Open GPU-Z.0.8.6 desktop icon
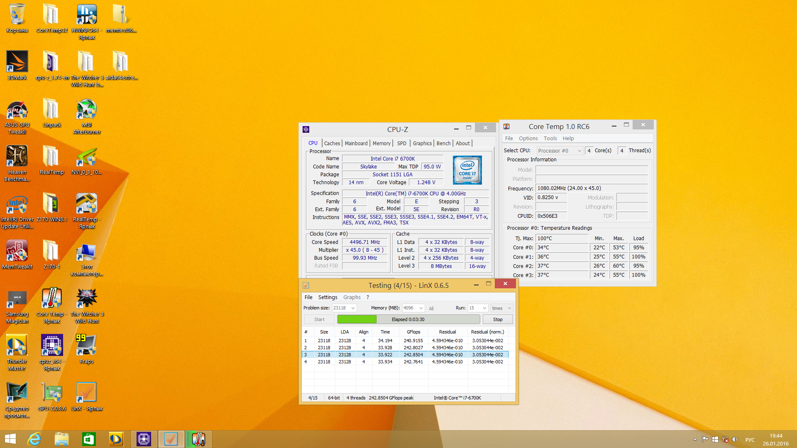 pos(52,393)
